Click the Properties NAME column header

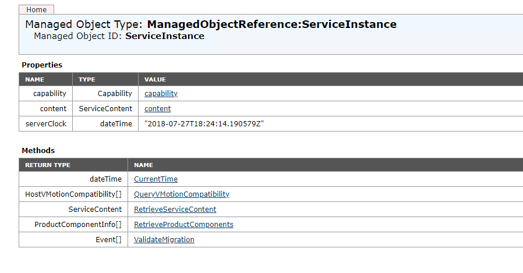pyautogui.click(x=45, y=79)
